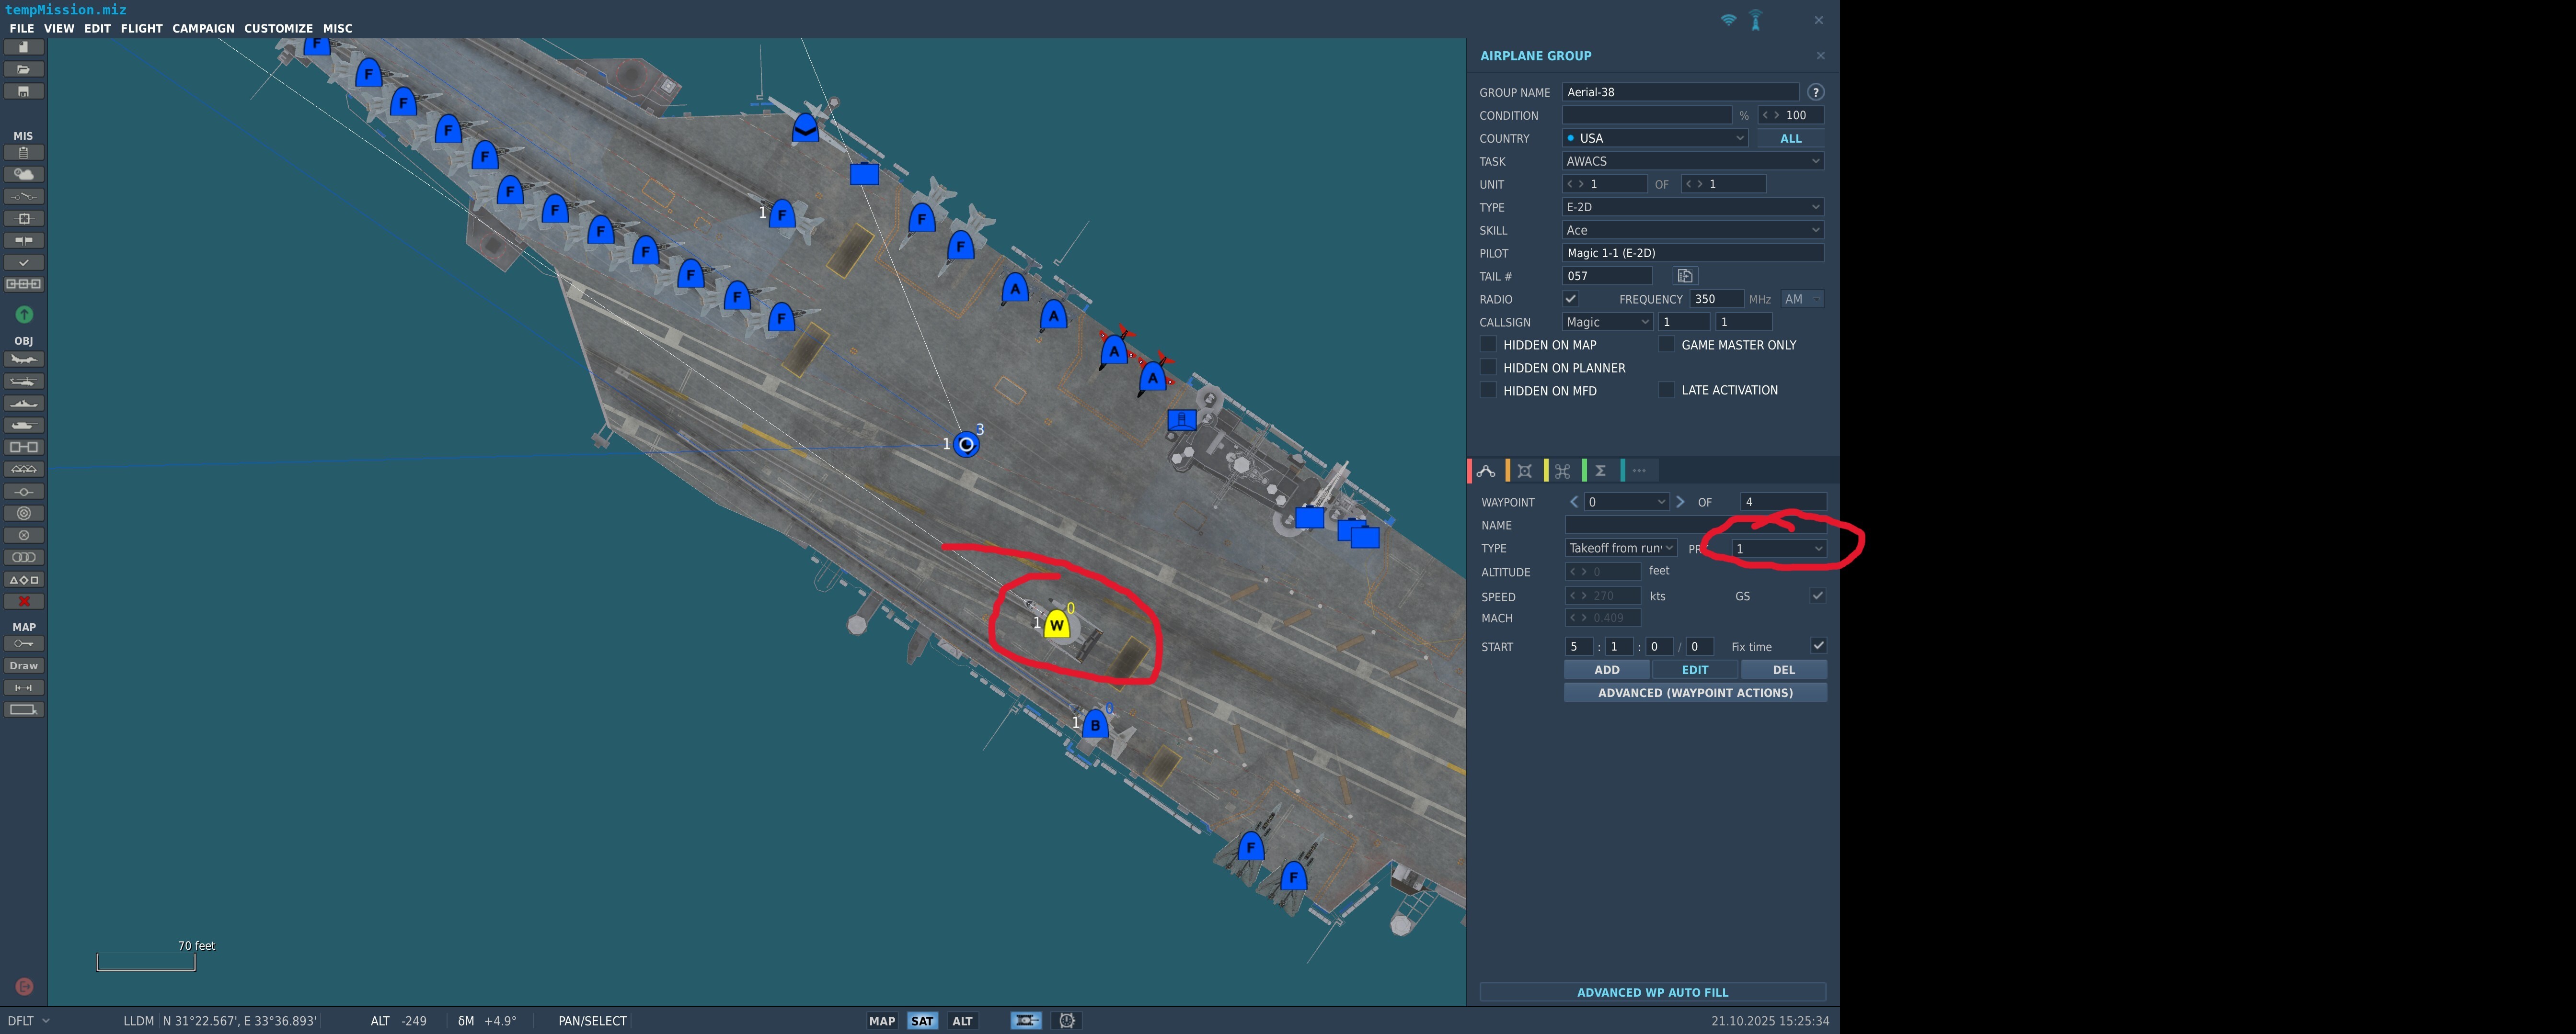Open the summary sigma tab
The image size is (2576, 1034).
click(1600, 471)
